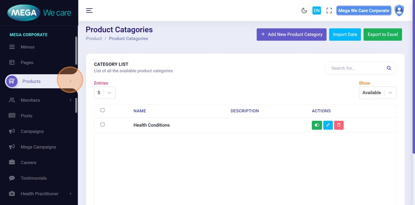Viewport: 415px width, 205px height.
Task: Open the Show Available dropdown
Action: (x=377, y=93)
